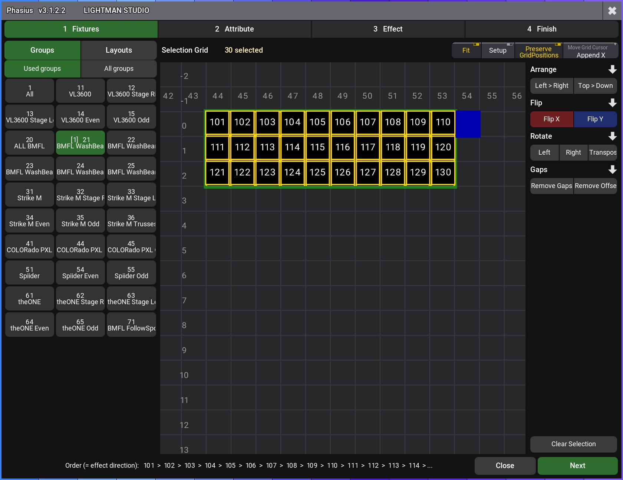Toggle Preserve GridPositions
Image resolution: width=623 pixels, height=480 pixels.
tap(539, 50)
